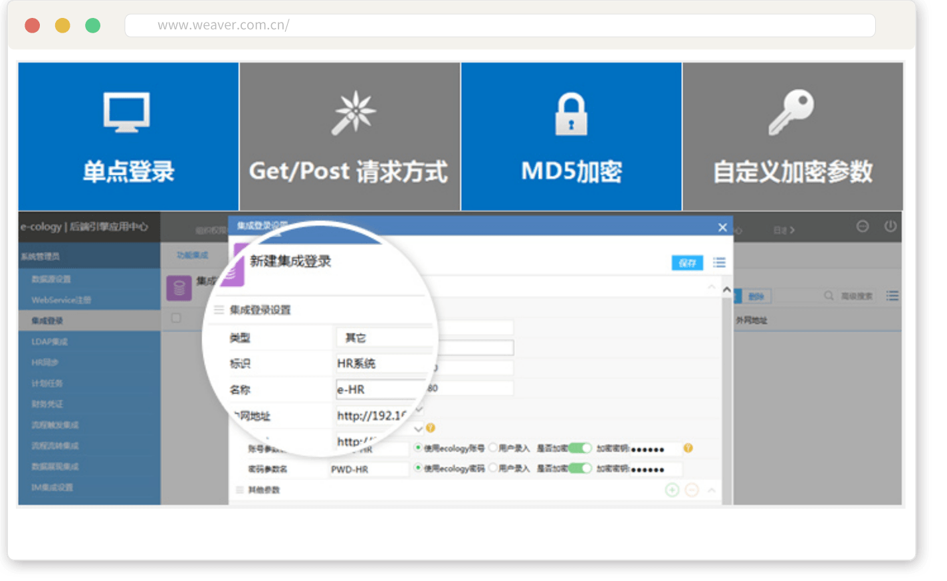Open dropdown beside the orange help icon

pos(419,428)
